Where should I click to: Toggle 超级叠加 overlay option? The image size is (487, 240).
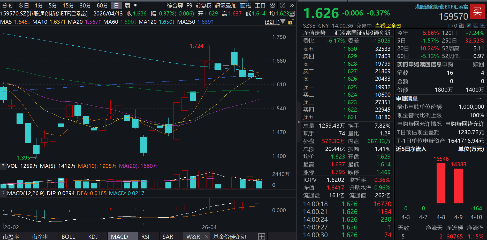(x=225, y=5)
